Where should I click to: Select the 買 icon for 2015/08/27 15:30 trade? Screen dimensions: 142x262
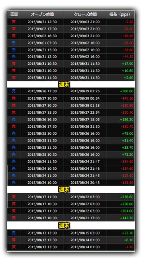click(x=14, y=113)
